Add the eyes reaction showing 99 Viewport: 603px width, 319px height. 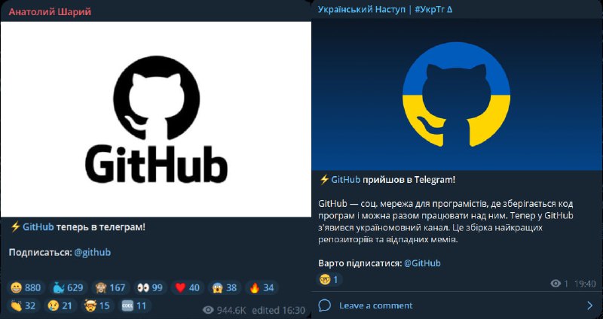pyautogui.click(x=150, y=287)
